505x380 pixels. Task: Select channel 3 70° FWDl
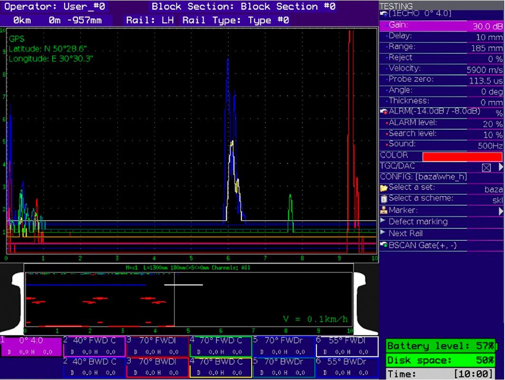(157, 347)
